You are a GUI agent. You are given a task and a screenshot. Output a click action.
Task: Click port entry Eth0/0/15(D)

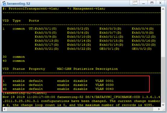112,41
